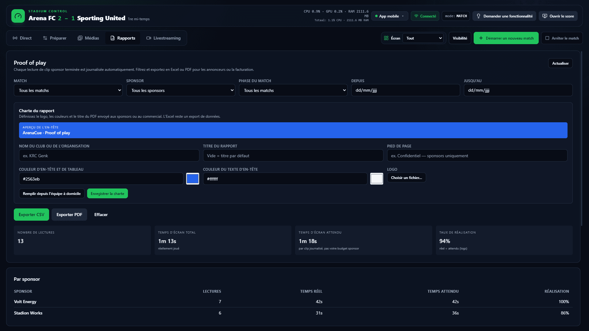589x331 pixels.
Task: Click the #2563eb color hex field
Action: [x=101, y=179]
